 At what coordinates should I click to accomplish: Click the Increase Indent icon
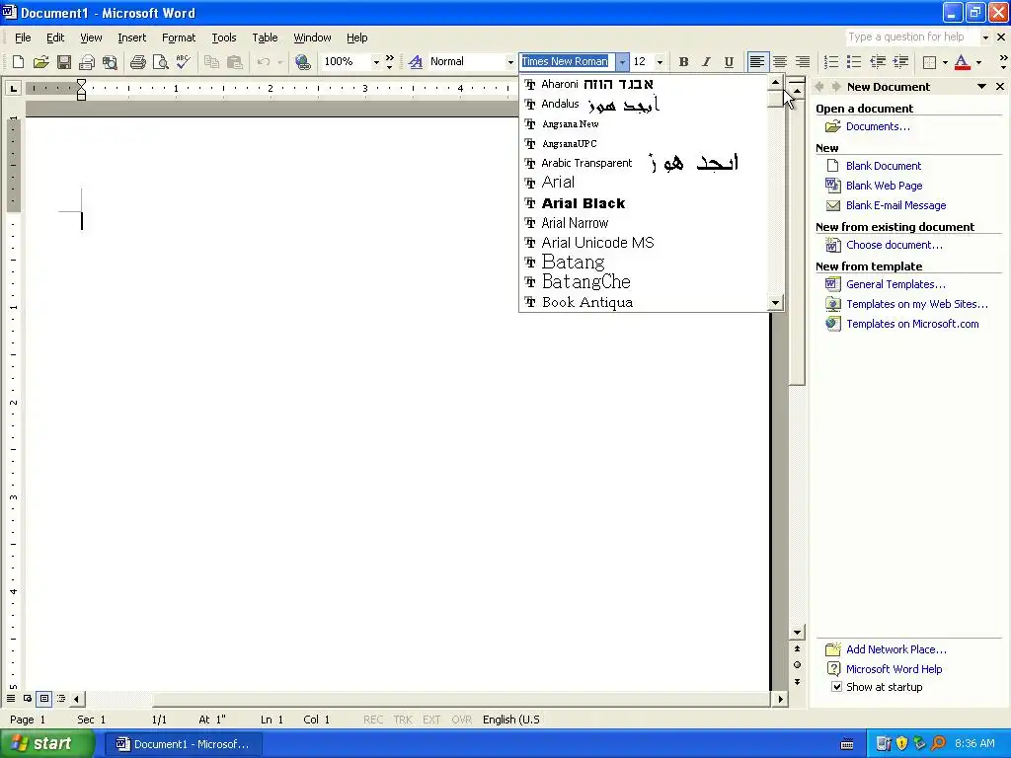tap(900, 62)
